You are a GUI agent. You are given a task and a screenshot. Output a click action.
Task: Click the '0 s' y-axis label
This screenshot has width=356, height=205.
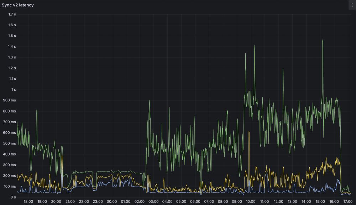pyautogui.click(x=13, y=197)
